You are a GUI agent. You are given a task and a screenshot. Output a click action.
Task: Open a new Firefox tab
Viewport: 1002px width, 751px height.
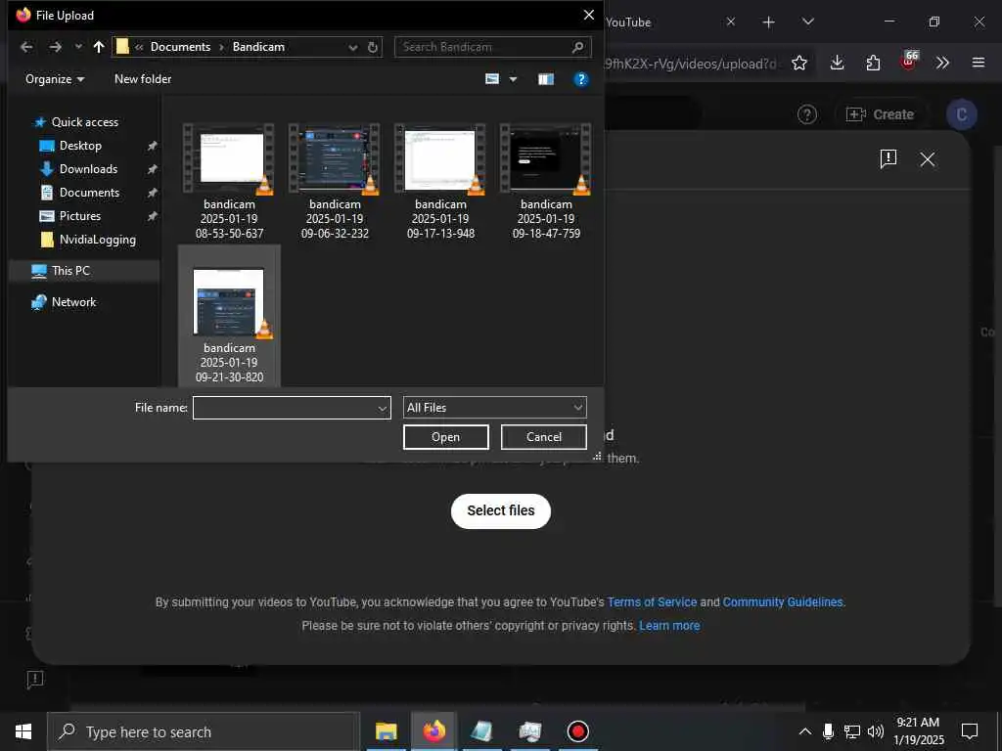[769, 22]
